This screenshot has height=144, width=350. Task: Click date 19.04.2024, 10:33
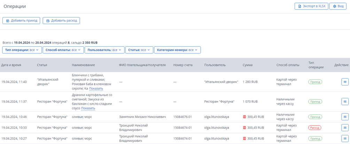click(14, 128)
